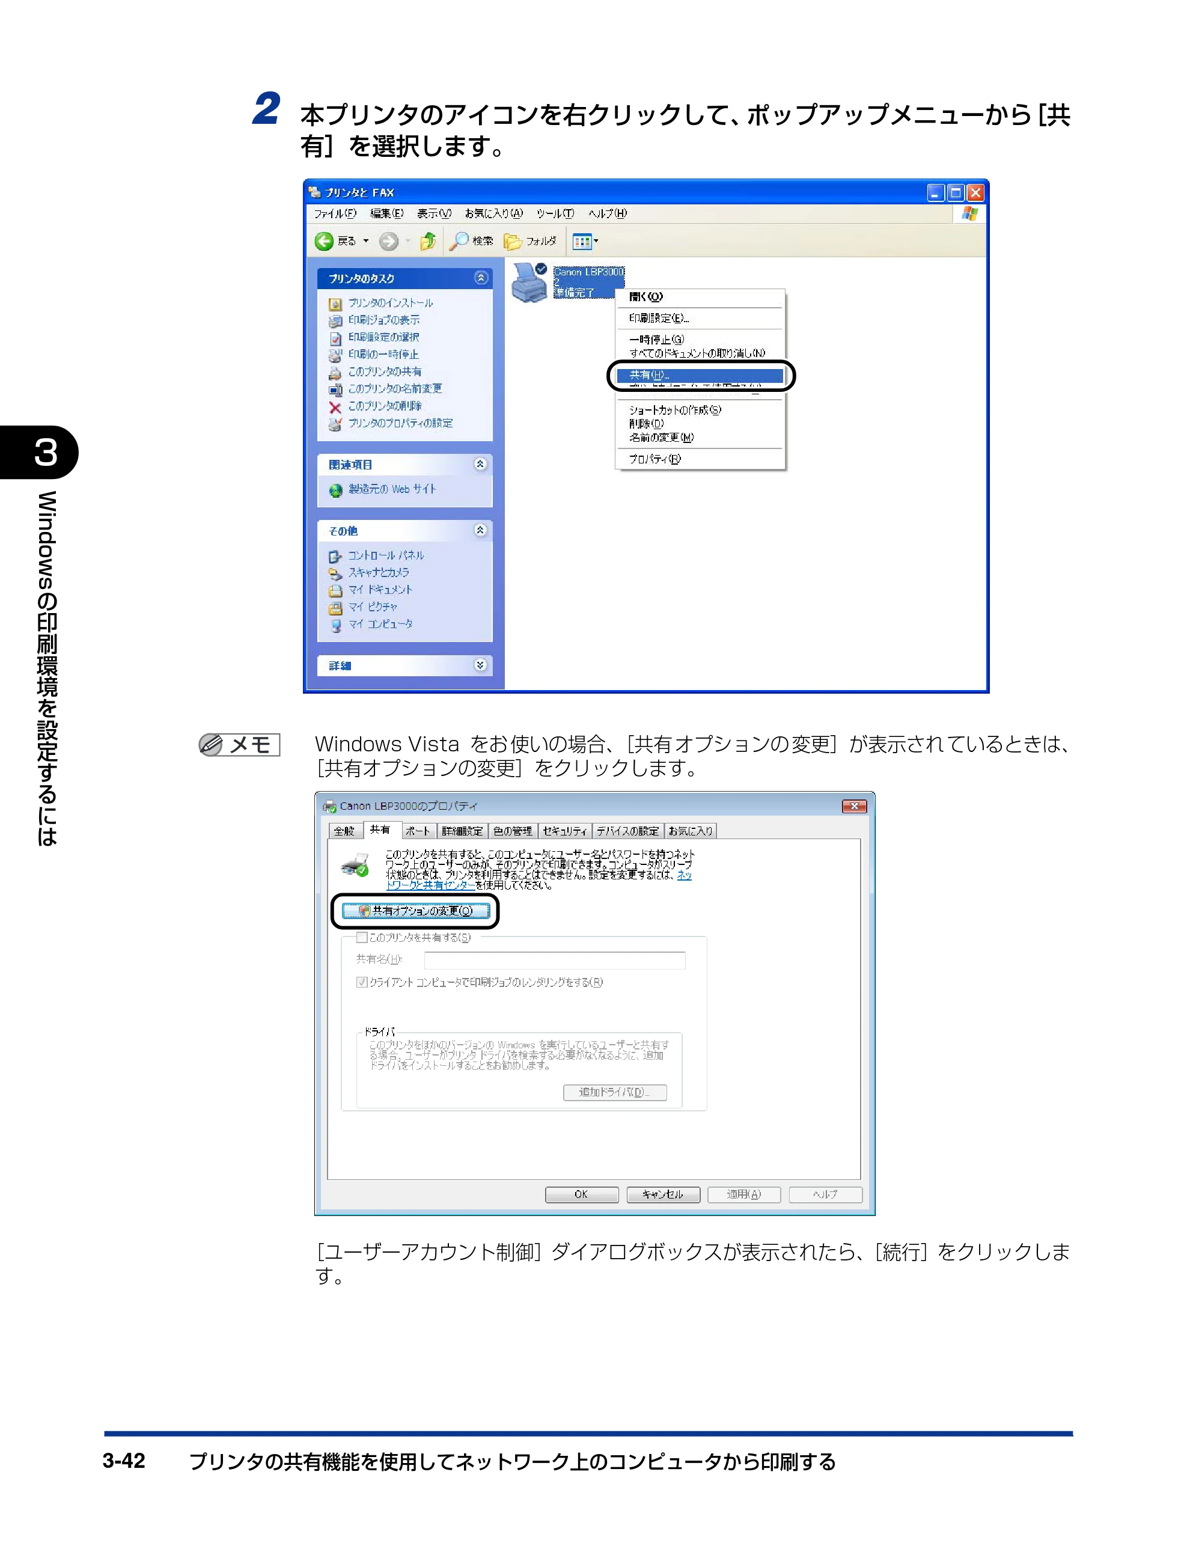Viewport: 1202px width, 1546px height.
Task: Expand the 詳細 panel chevron
Action: tap(481, 665)
